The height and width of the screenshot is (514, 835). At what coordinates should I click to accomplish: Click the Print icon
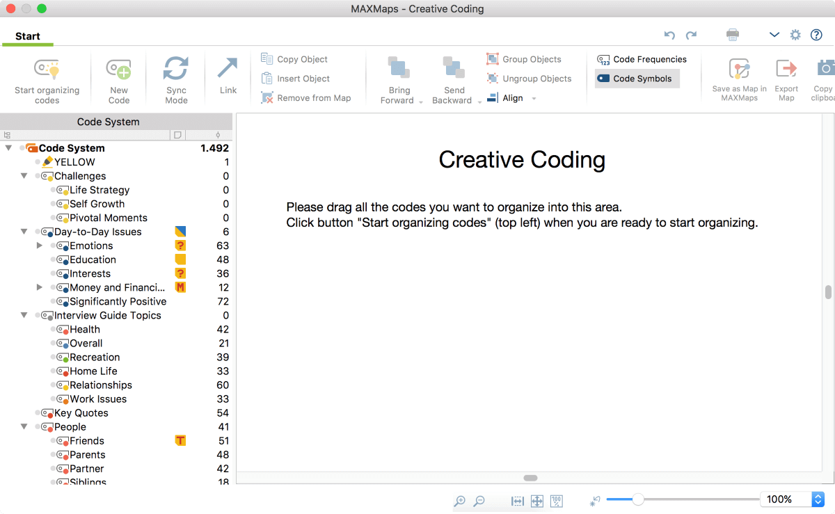[x=732, y=35]
